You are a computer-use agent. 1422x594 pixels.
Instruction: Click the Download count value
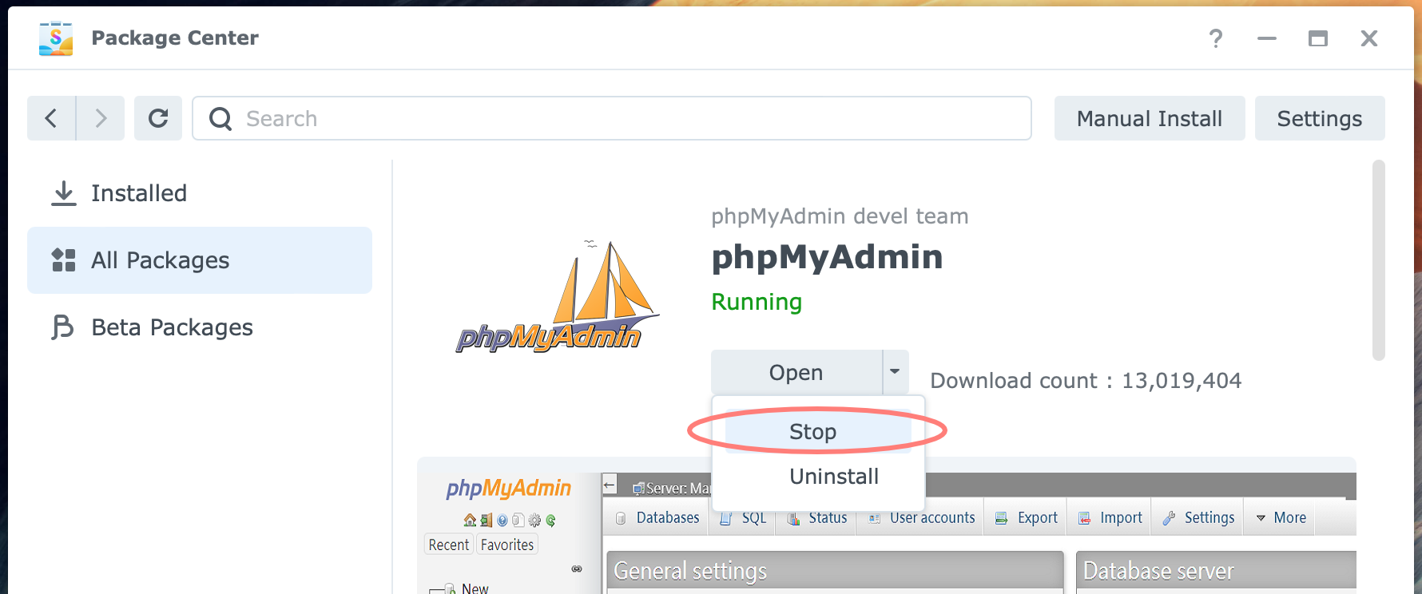[x=1182, y=381]
